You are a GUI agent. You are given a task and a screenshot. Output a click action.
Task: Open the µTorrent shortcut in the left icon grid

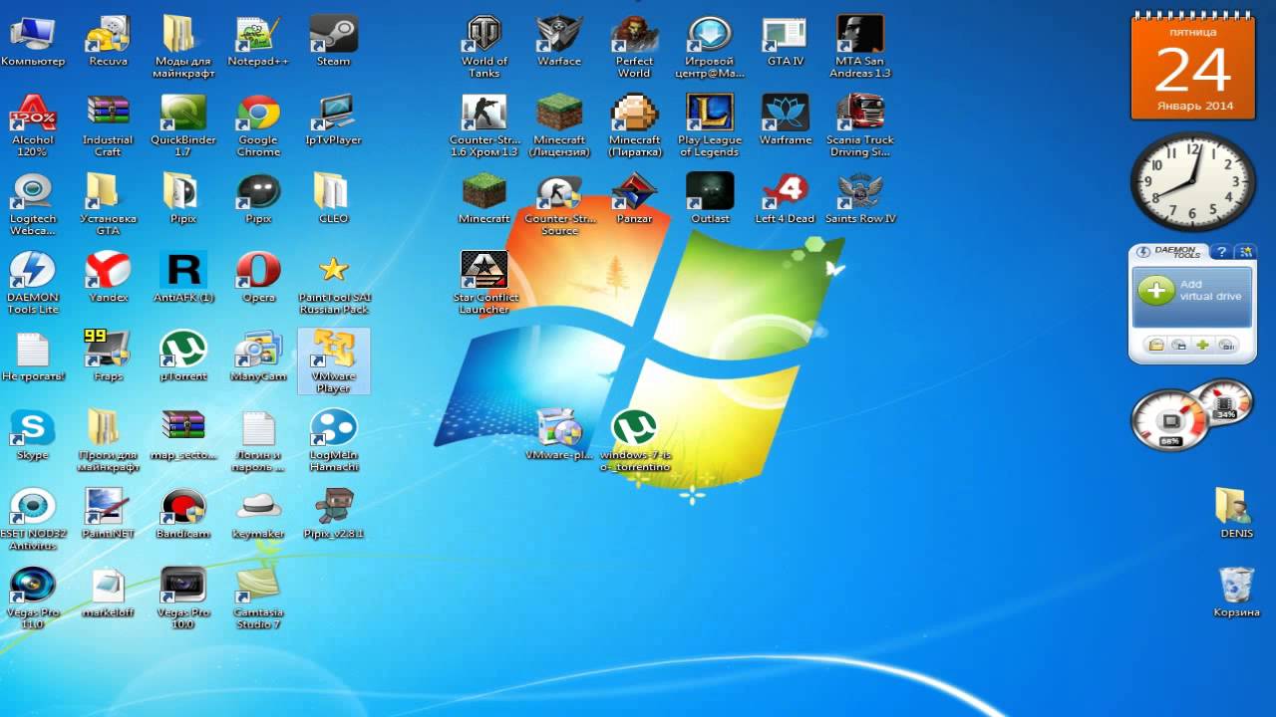[183, 357]
